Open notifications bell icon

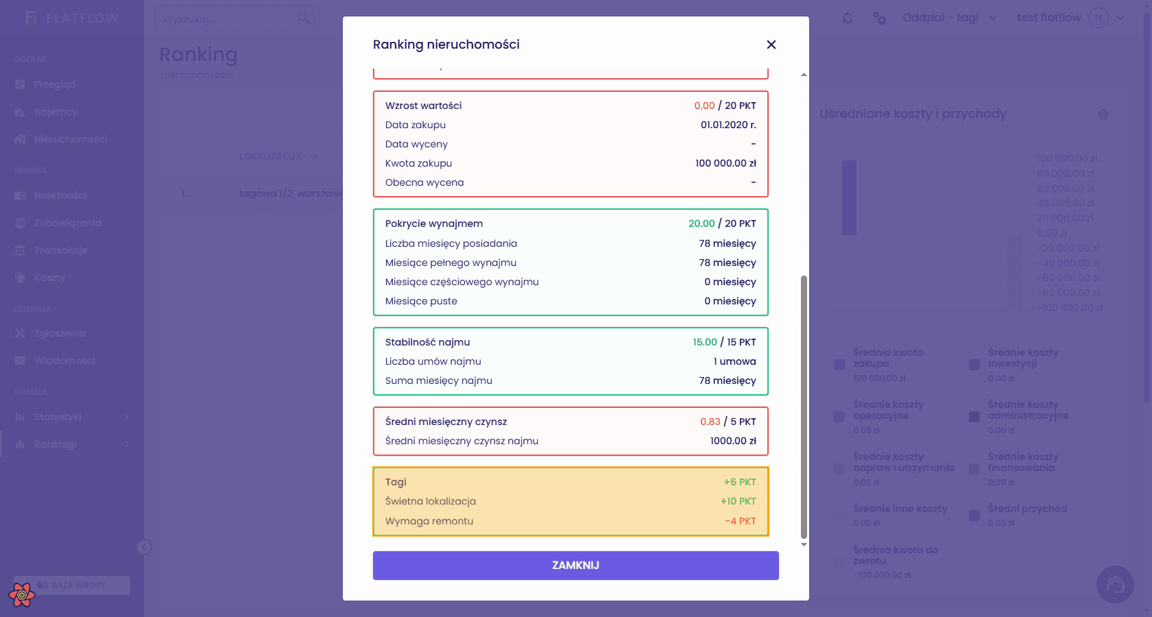coord(848,19)
